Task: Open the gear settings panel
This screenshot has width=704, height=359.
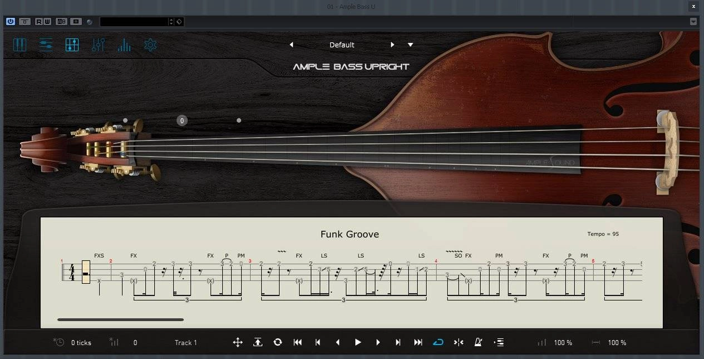Action: click(x=150, y=45)
